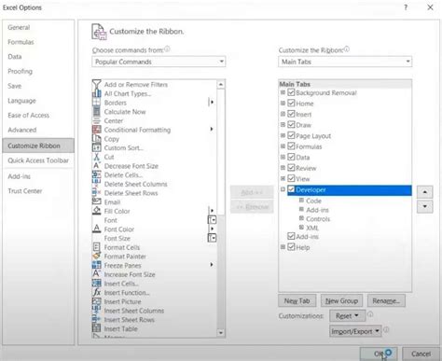Move Developer tab up with arrow button
Image resolution: width=442 pixels, height=361 pixels.
pos(424,192)
